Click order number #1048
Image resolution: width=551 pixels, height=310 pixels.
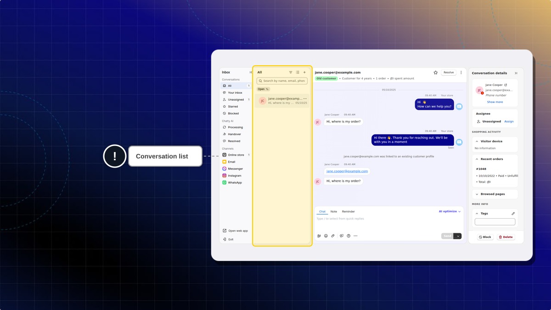coord(481,169)
